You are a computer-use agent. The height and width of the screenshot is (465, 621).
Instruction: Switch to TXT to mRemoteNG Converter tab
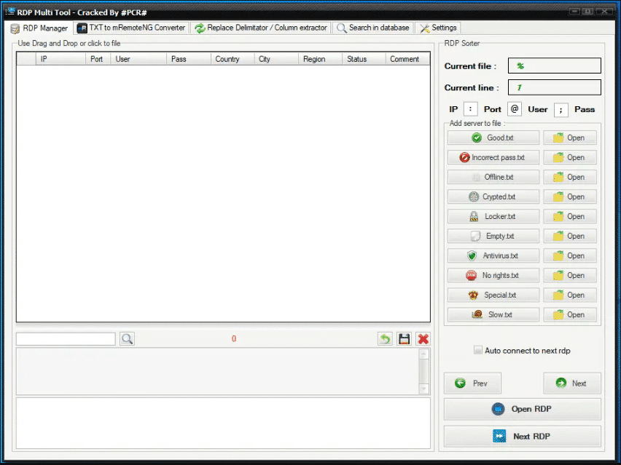(131, 28)
